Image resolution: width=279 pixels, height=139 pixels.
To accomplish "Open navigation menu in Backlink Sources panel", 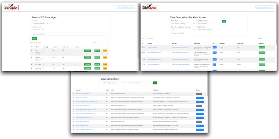I will (x=264, y=7).
